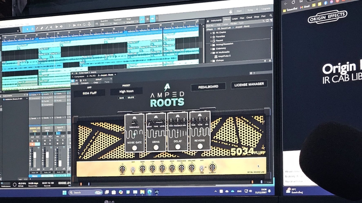Viewport: 362px width, 203px height.
Task: Open the Cloud browser tab
Action: point(249,18)
